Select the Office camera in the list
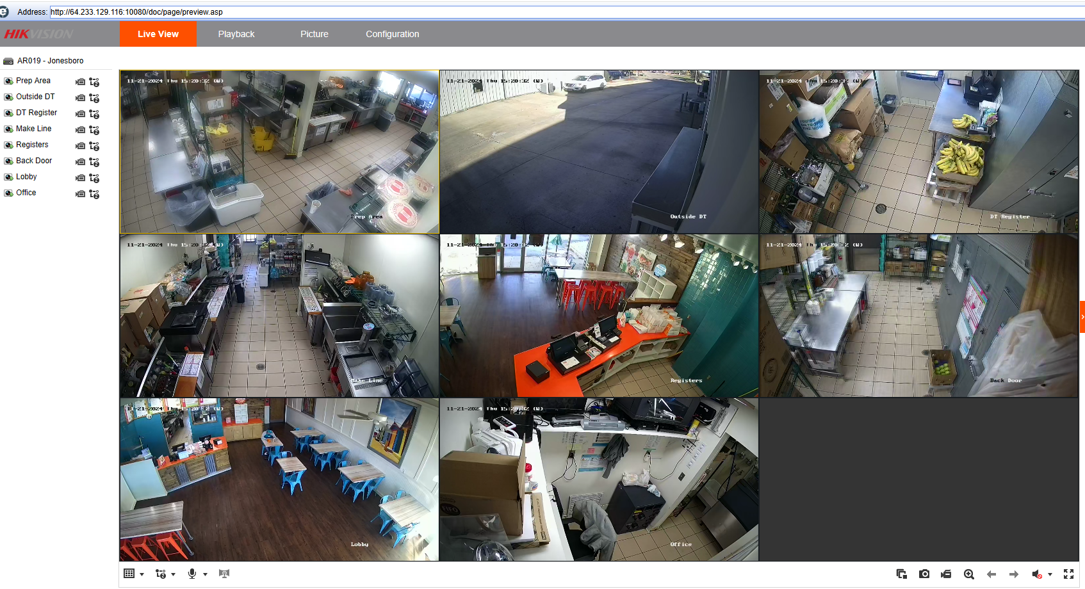The height and width of the screenshot is (589, 1085). click(x=26, y=193)
